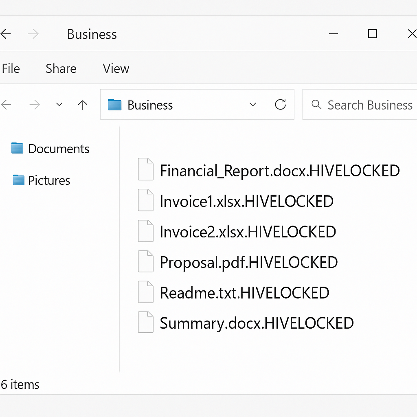Open the File menu
Image resolution: width=417 pixels, height=417 pixels.
(11, 68)
